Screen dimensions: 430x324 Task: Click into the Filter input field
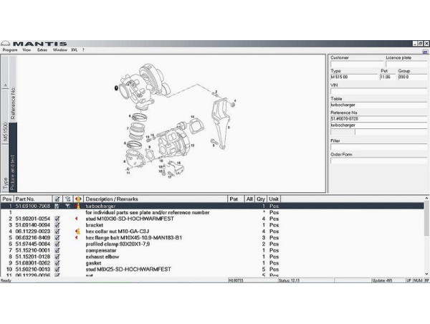click(377, 148)
